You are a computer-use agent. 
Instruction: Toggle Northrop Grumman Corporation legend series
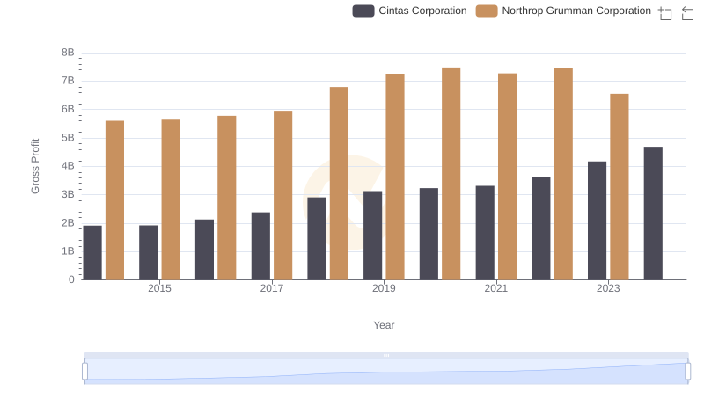[x=563, y=11]
